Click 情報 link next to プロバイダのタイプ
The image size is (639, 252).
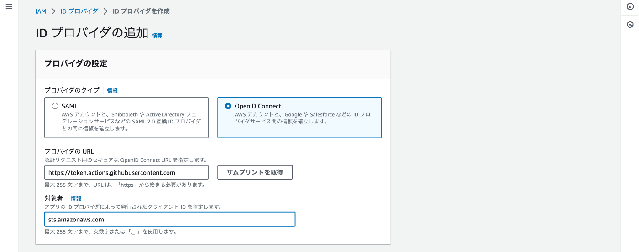[112, 91]
